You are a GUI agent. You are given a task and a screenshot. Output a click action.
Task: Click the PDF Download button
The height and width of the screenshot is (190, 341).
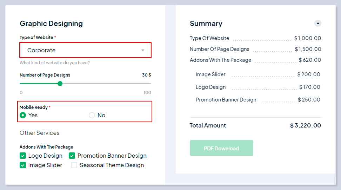pos(221,148)
